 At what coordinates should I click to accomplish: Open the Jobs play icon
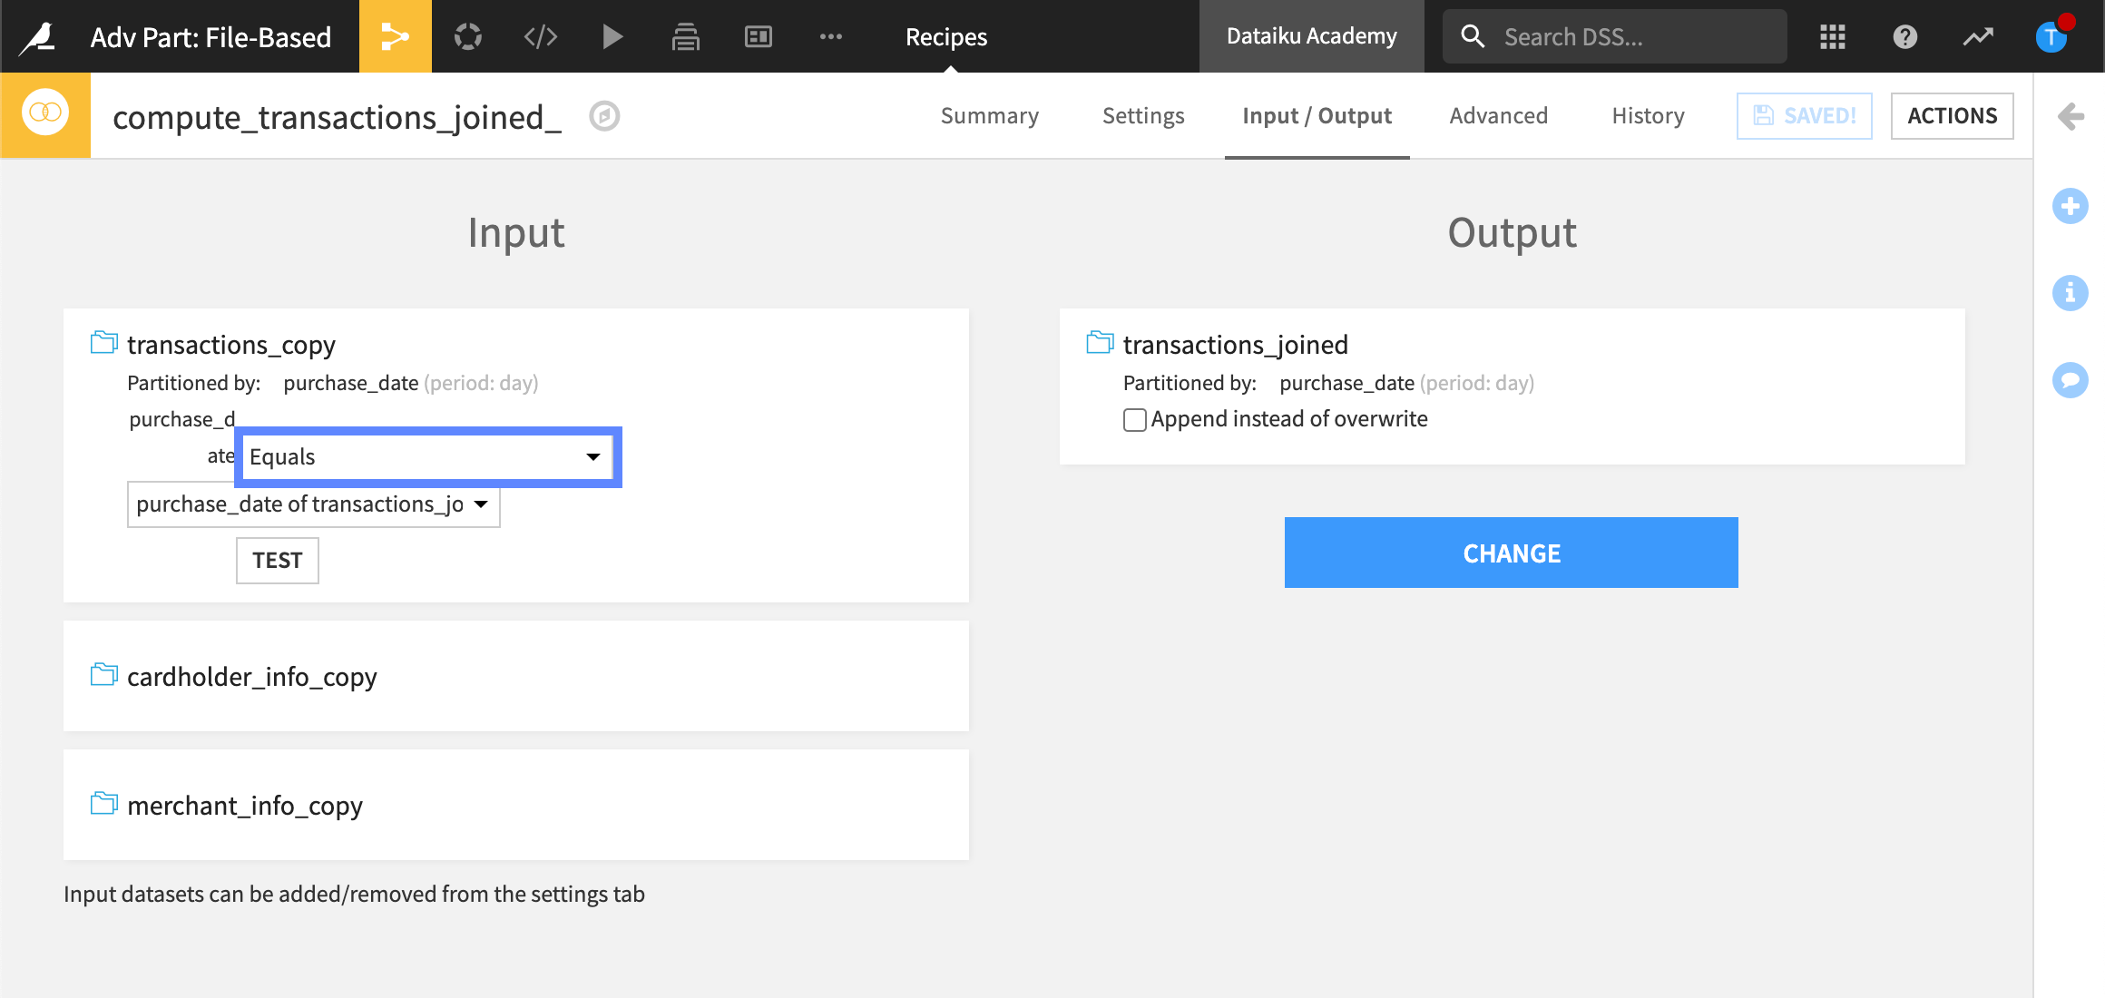tap(612, 36)
